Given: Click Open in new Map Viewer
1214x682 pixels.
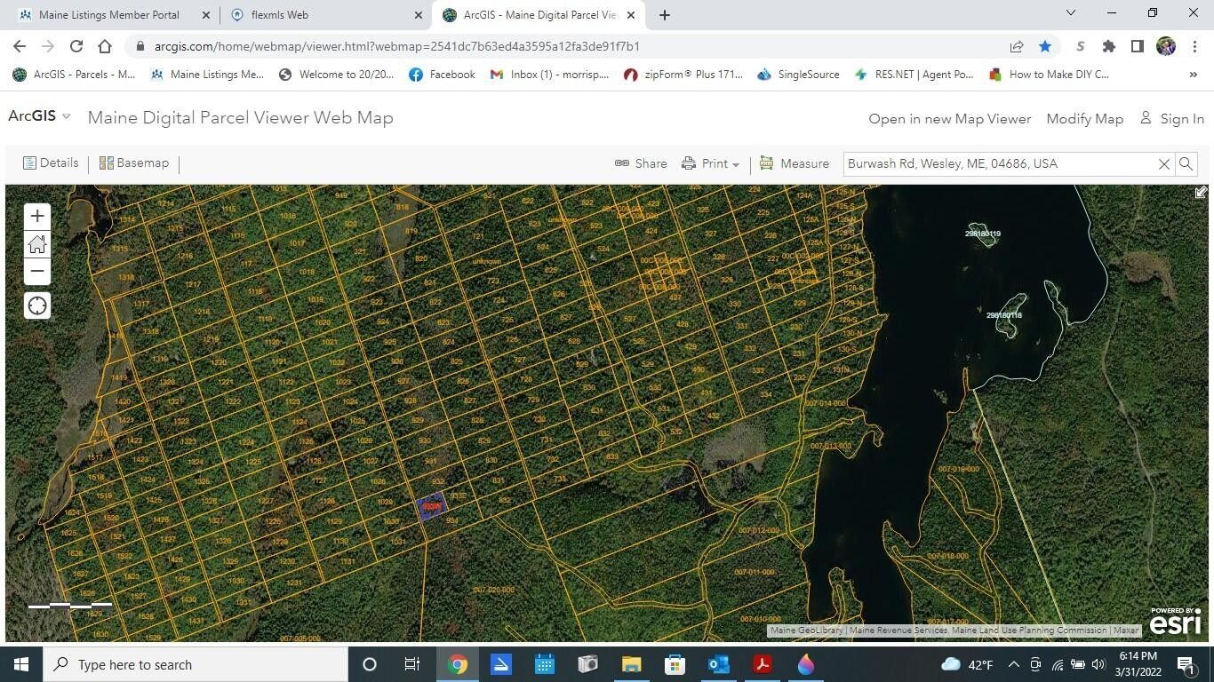Looking at the screenshot, I should click(949, 119).
